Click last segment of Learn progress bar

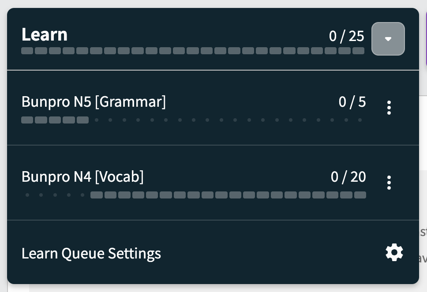[x=358, y=51]
